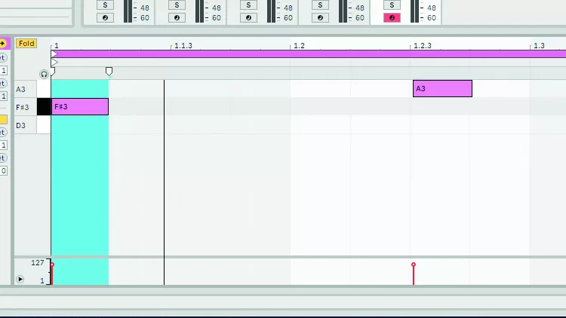The height and width of the screenshot is (318, 566).
Task: Click the highlighted pink record arm button
Action: (x=392, y=17)
